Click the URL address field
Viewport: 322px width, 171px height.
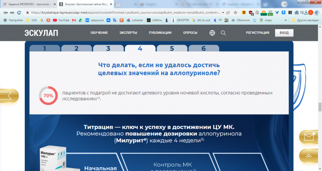[x=126, y=13]
